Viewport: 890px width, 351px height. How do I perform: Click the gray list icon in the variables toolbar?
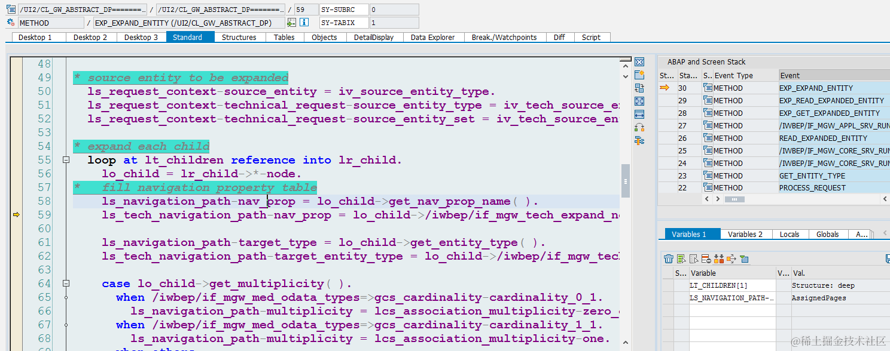[694, 259]
